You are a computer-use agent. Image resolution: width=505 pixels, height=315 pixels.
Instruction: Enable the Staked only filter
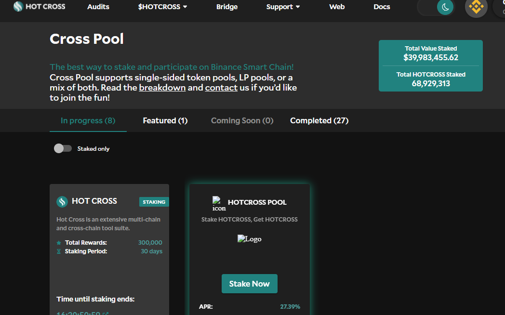pos(63,148)
